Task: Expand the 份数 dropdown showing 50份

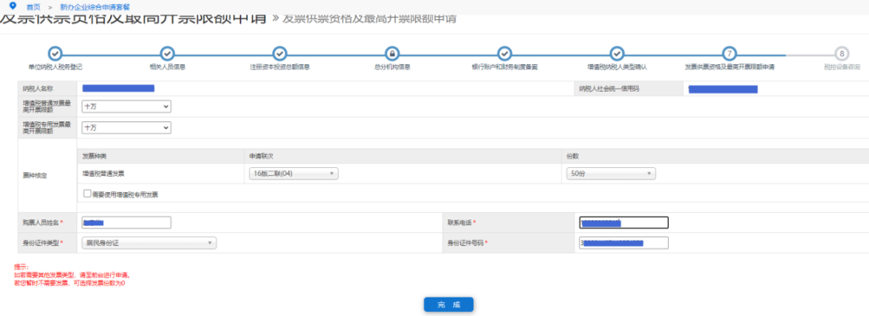Action: 612,174
